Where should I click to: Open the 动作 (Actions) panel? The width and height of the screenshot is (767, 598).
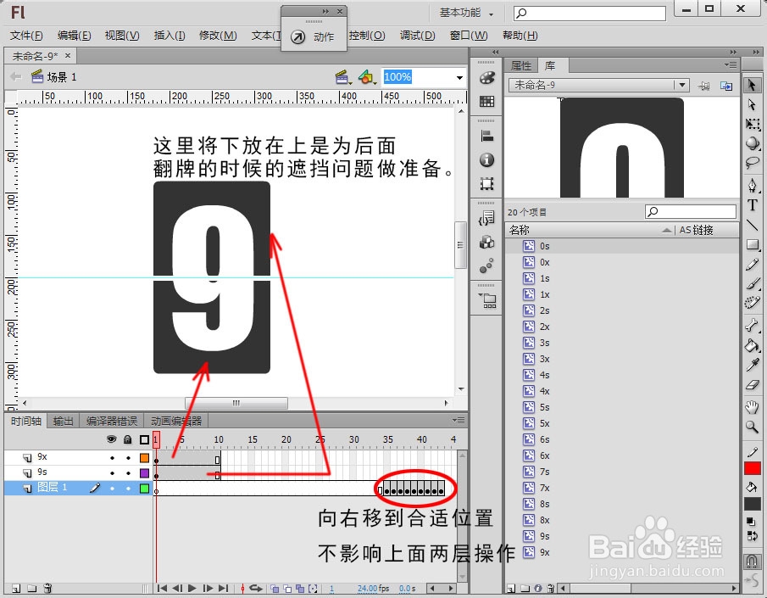[x=314, y=36]
